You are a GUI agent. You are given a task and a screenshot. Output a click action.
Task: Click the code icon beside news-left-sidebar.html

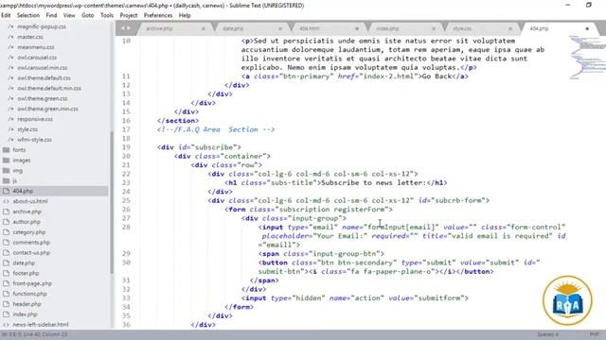click(6, 325)
